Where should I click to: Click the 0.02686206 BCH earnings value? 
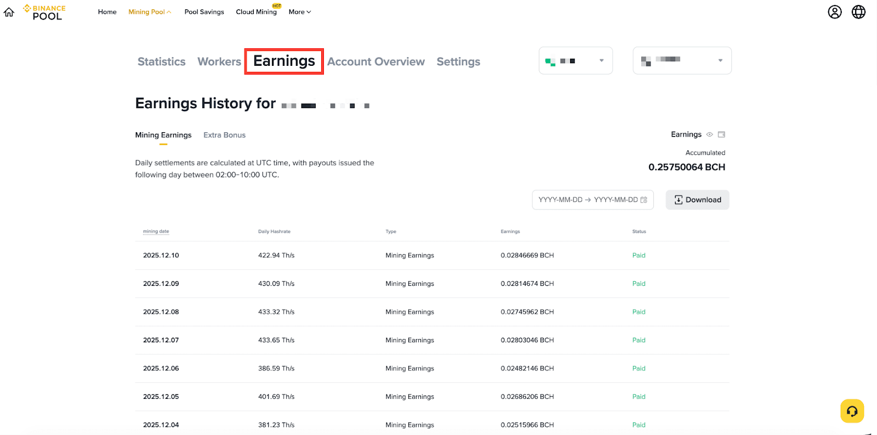527,397
